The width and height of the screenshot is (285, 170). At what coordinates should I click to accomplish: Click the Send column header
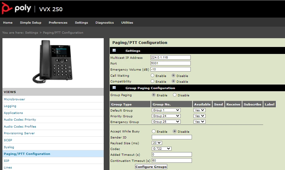[x=218, y=104]
